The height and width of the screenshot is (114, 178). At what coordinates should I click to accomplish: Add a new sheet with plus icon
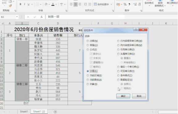tap(55, 112)
